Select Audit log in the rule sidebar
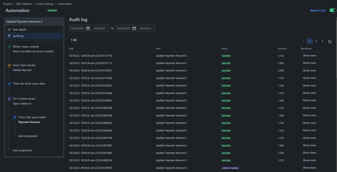 point(34,36)
